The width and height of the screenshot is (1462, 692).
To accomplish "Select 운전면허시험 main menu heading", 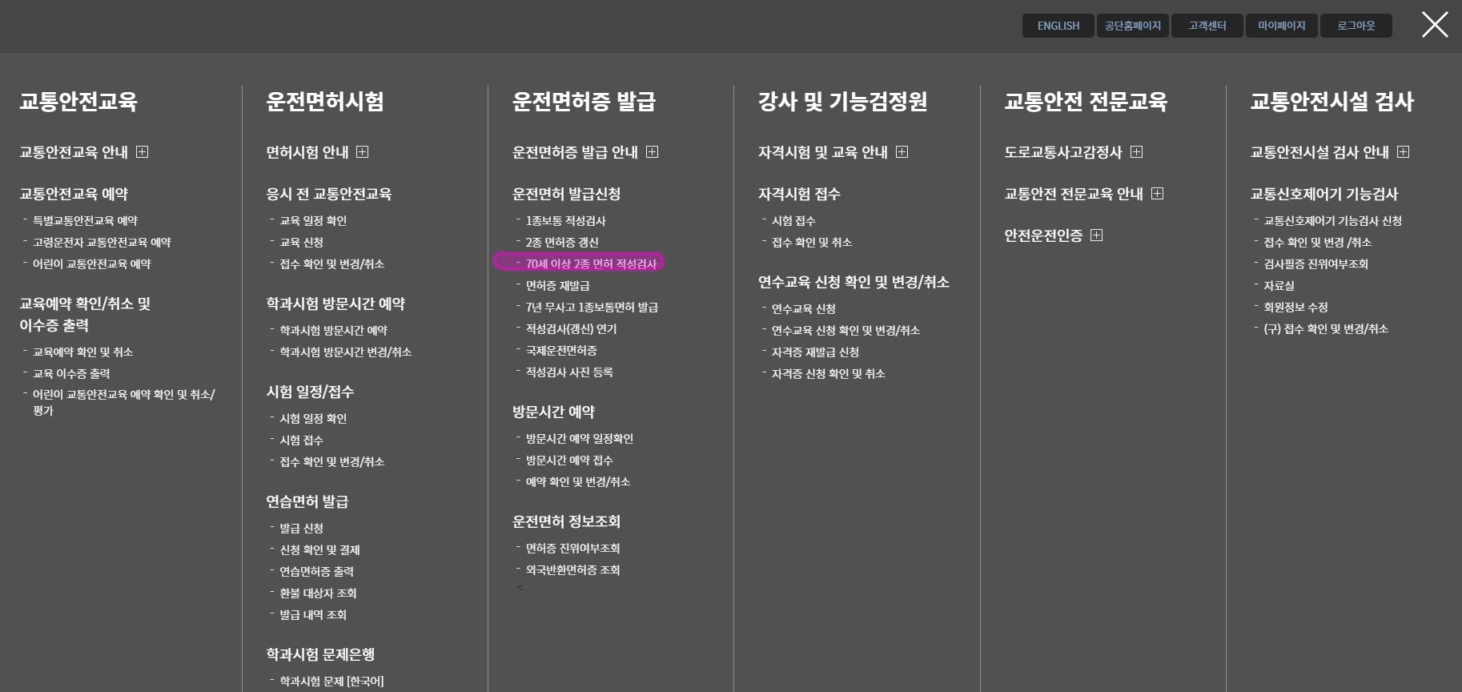I will pos(325,101).
